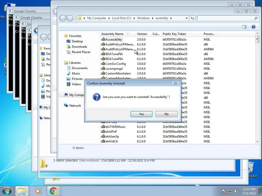Click the refresh icon next to address bar
The width and height of the screenshot is (262, 196).
pos(192,18)
